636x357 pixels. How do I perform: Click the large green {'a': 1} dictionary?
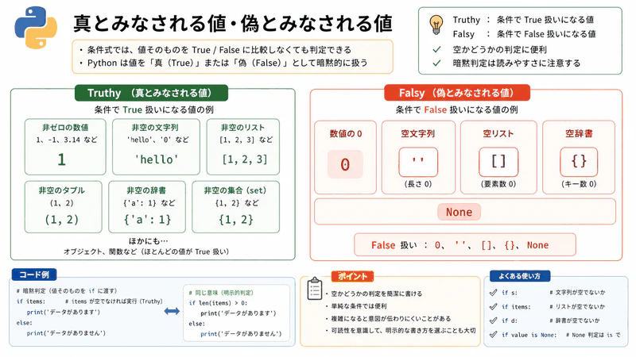click(x=147, y=220)
